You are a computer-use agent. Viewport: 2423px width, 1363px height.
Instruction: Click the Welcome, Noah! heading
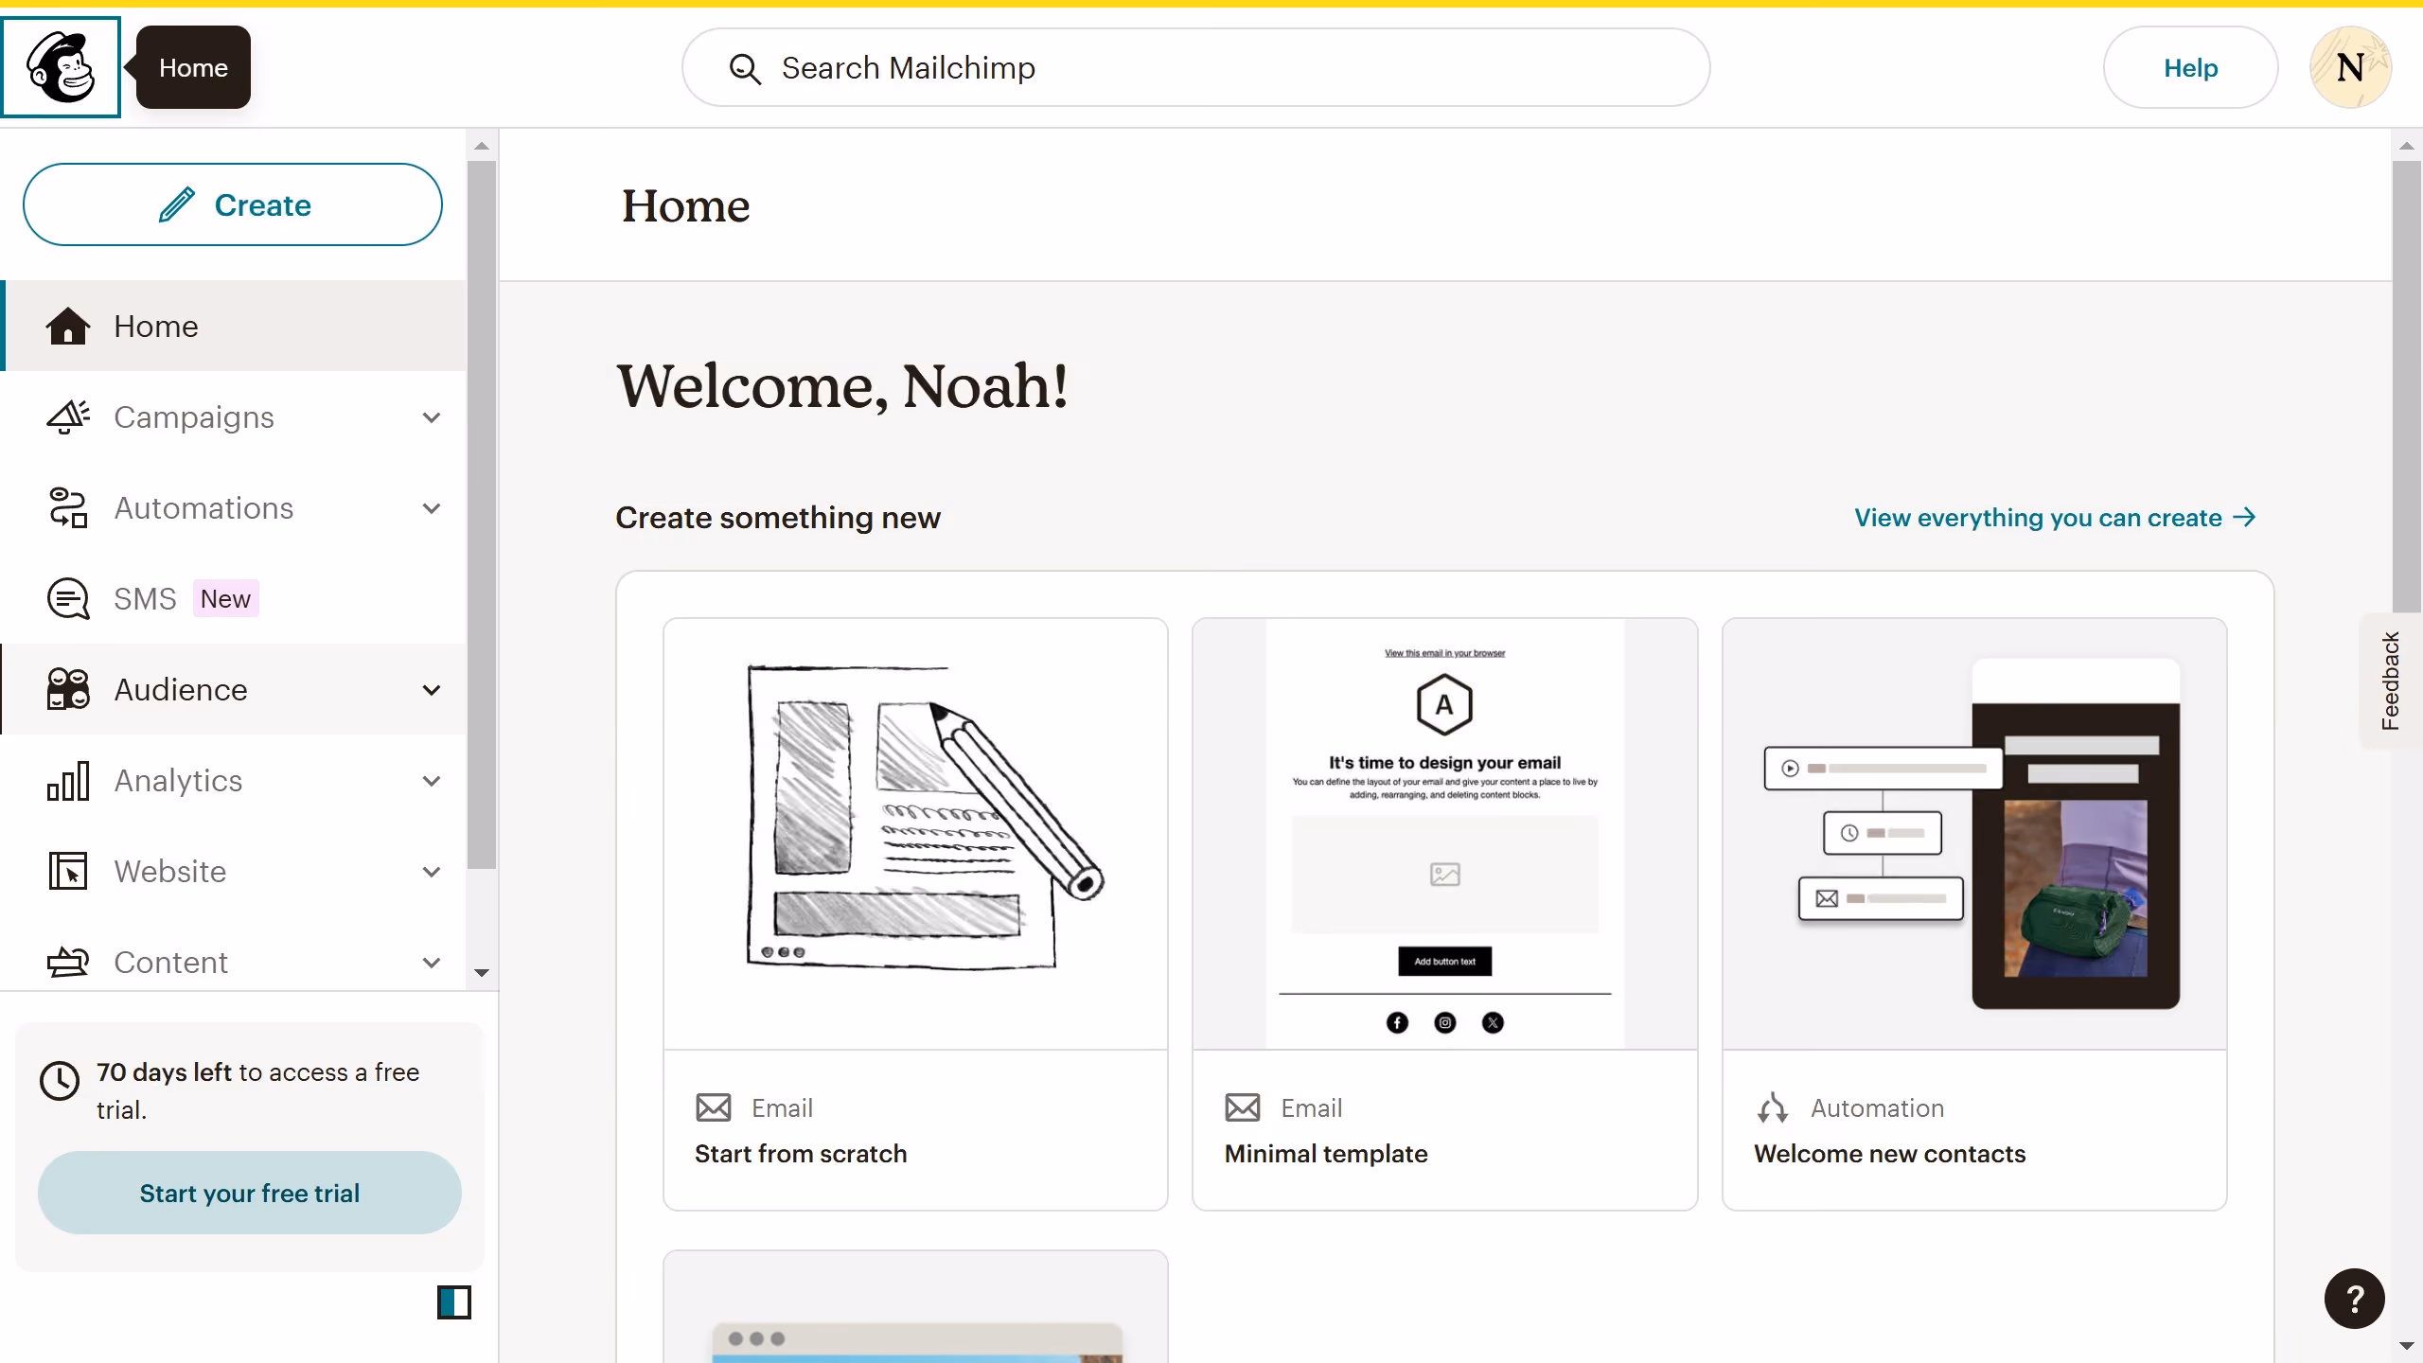pos(842,386)
